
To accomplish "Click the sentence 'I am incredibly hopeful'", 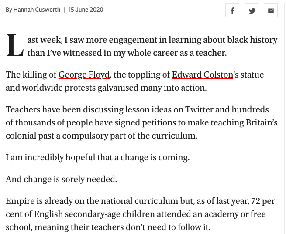I will click(98, 157).
